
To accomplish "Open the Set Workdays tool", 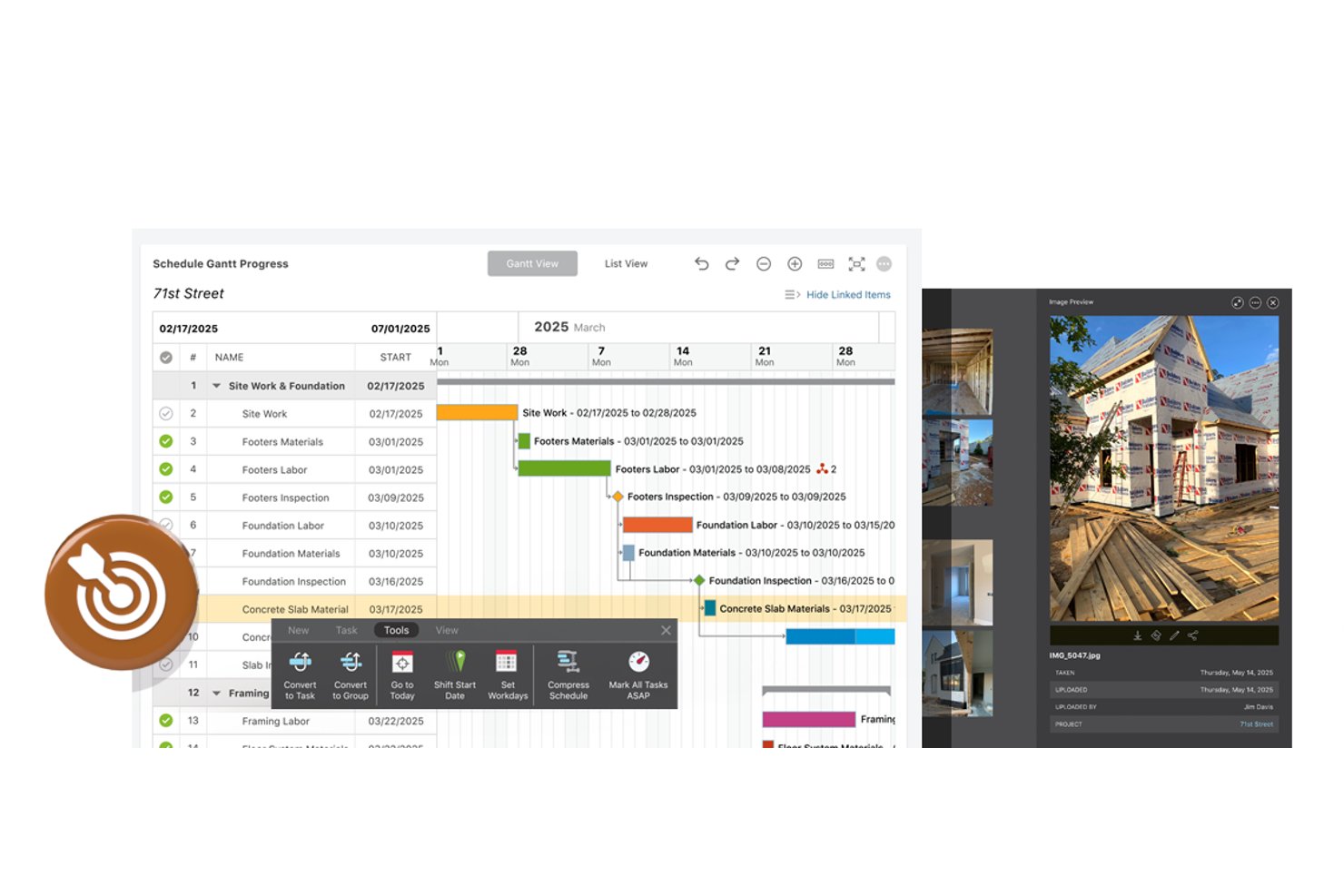I will [508, 675].
